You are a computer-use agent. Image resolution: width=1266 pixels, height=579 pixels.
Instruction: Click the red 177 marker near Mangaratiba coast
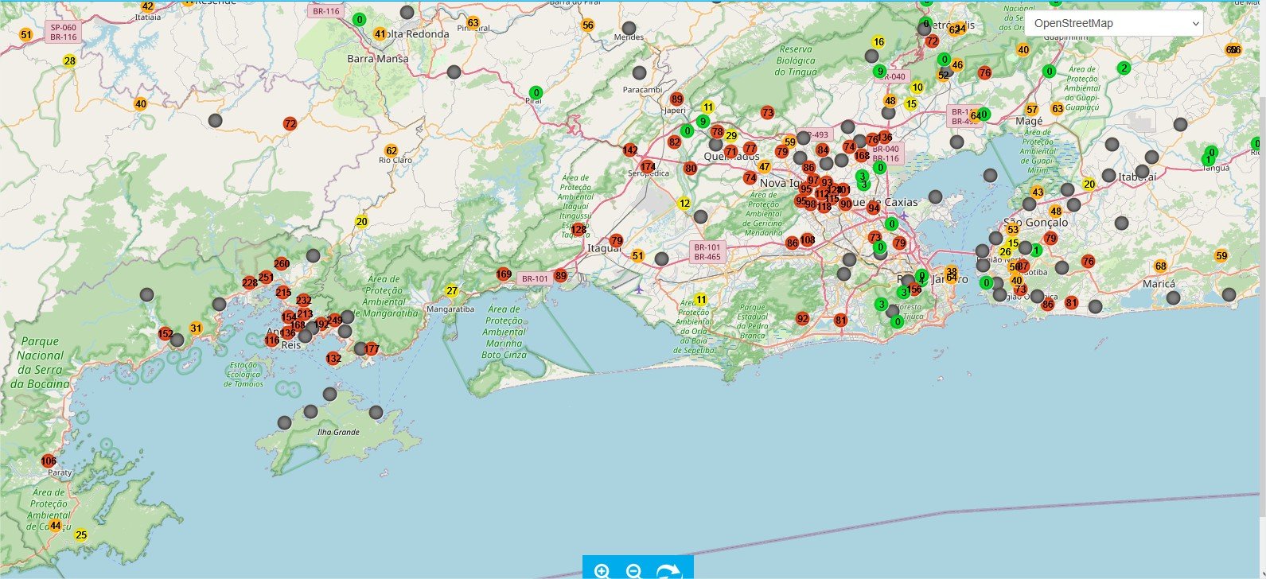tap(372, 349)
